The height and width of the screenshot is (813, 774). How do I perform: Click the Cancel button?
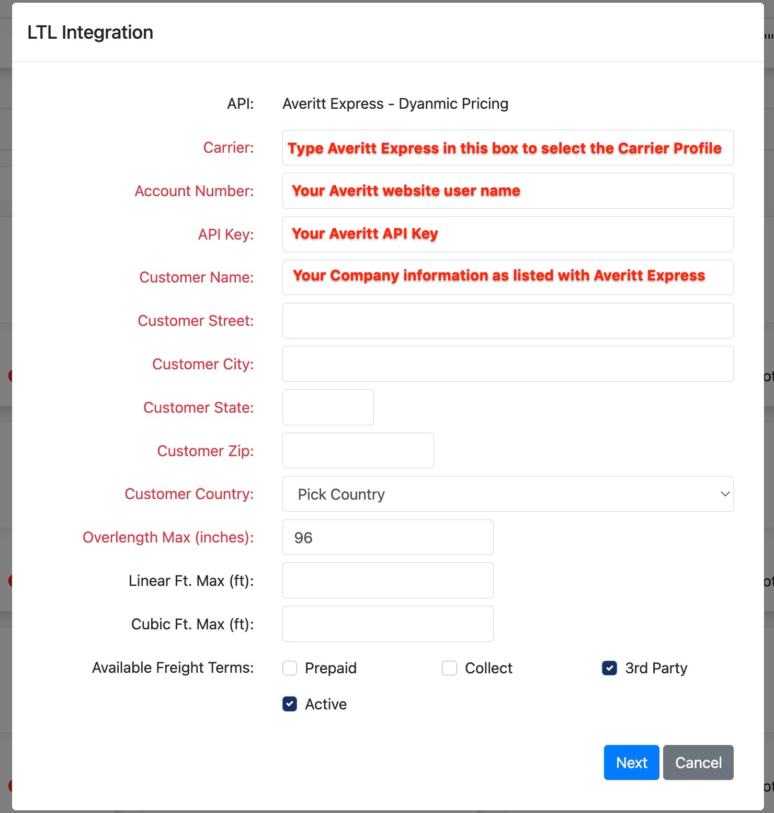coord(699,763)
